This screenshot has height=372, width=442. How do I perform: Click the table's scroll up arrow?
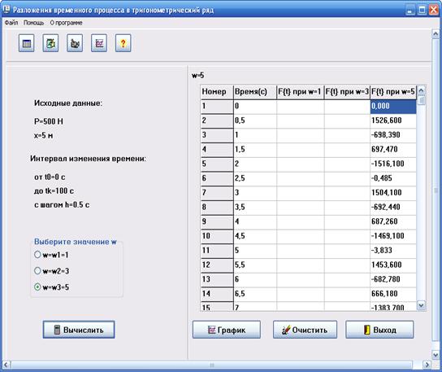pos(421,90)
